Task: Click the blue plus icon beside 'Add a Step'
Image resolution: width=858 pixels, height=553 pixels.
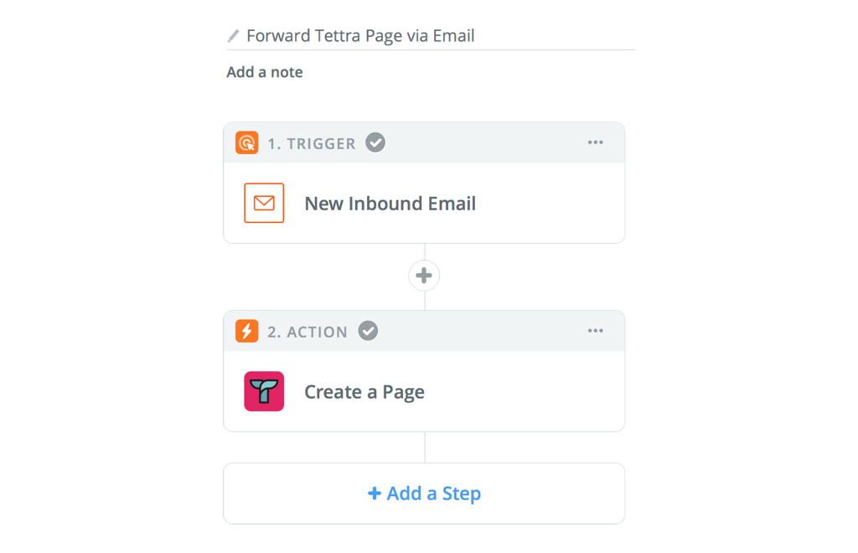Action: pos(375,494)
